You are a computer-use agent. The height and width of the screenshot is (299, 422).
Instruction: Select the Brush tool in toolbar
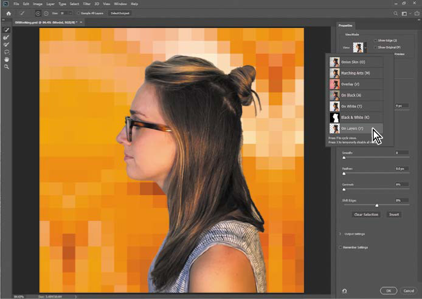(7, 44)
